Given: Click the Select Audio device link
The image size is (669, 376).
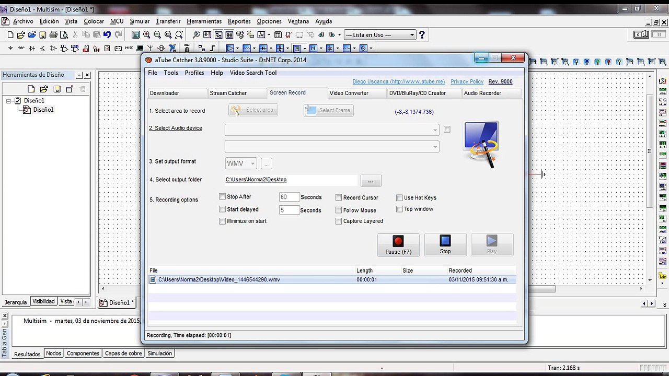Looking at the screenshot, I should [176, 128].
